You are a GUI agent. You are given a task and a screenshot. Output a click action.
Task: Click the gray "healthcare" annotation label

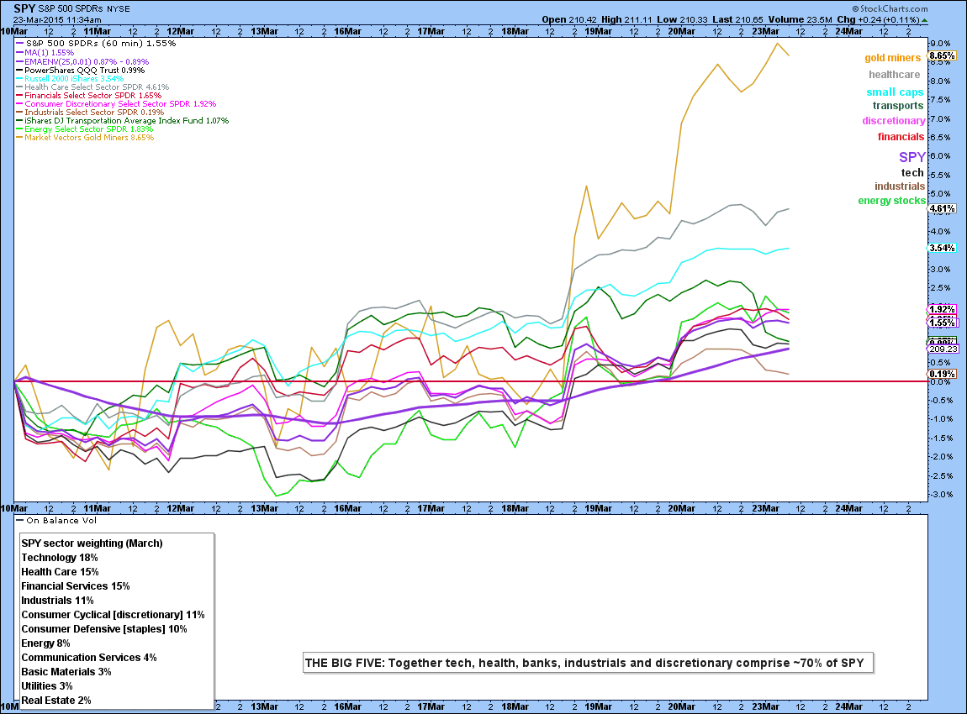(x=894, y=75)
